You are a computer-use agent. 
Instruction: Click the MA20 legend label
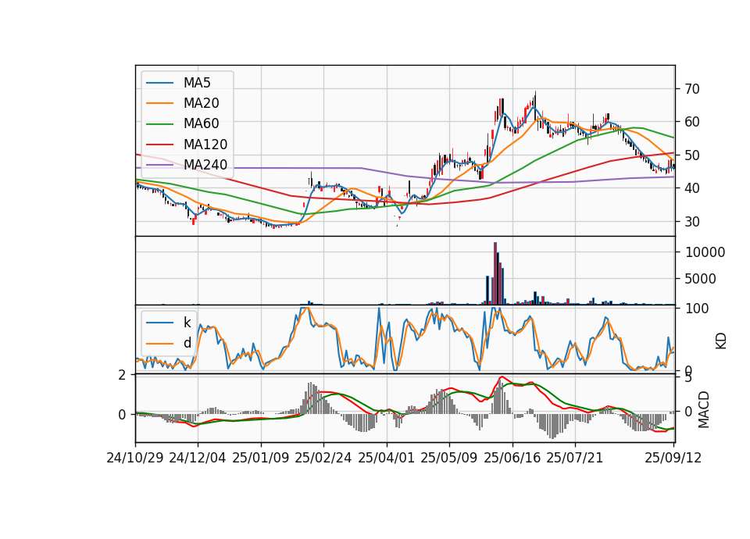201,103
